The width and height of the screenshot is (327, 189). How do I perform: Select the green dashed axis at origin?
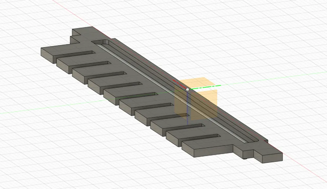[205, 87]
